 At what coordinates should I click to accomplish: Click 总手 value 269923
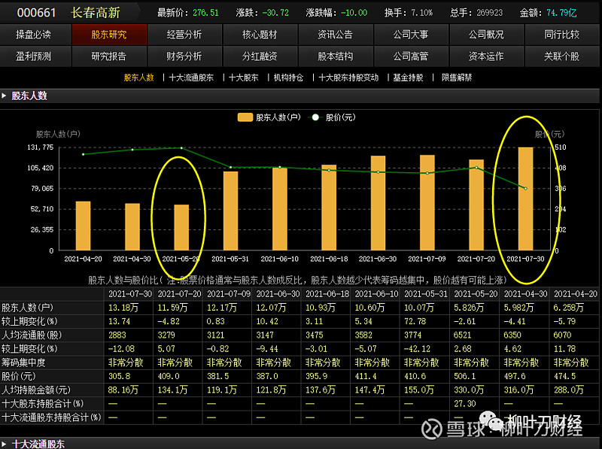coord(490,13)
